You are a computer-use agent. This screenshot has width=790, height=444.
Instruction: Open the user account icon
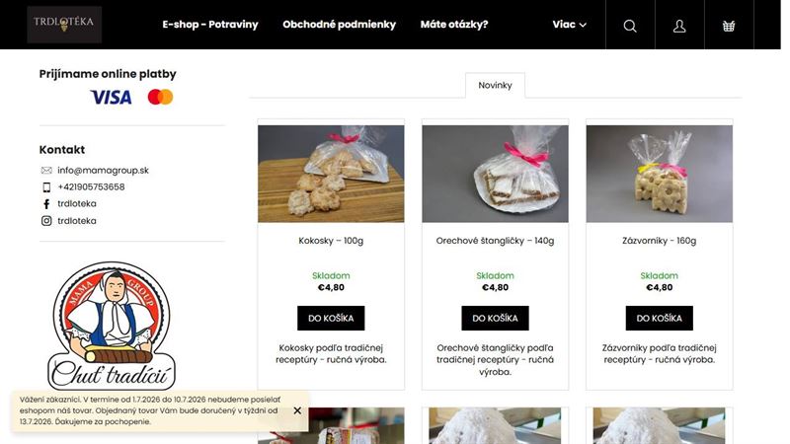click(x=679, y=26)
